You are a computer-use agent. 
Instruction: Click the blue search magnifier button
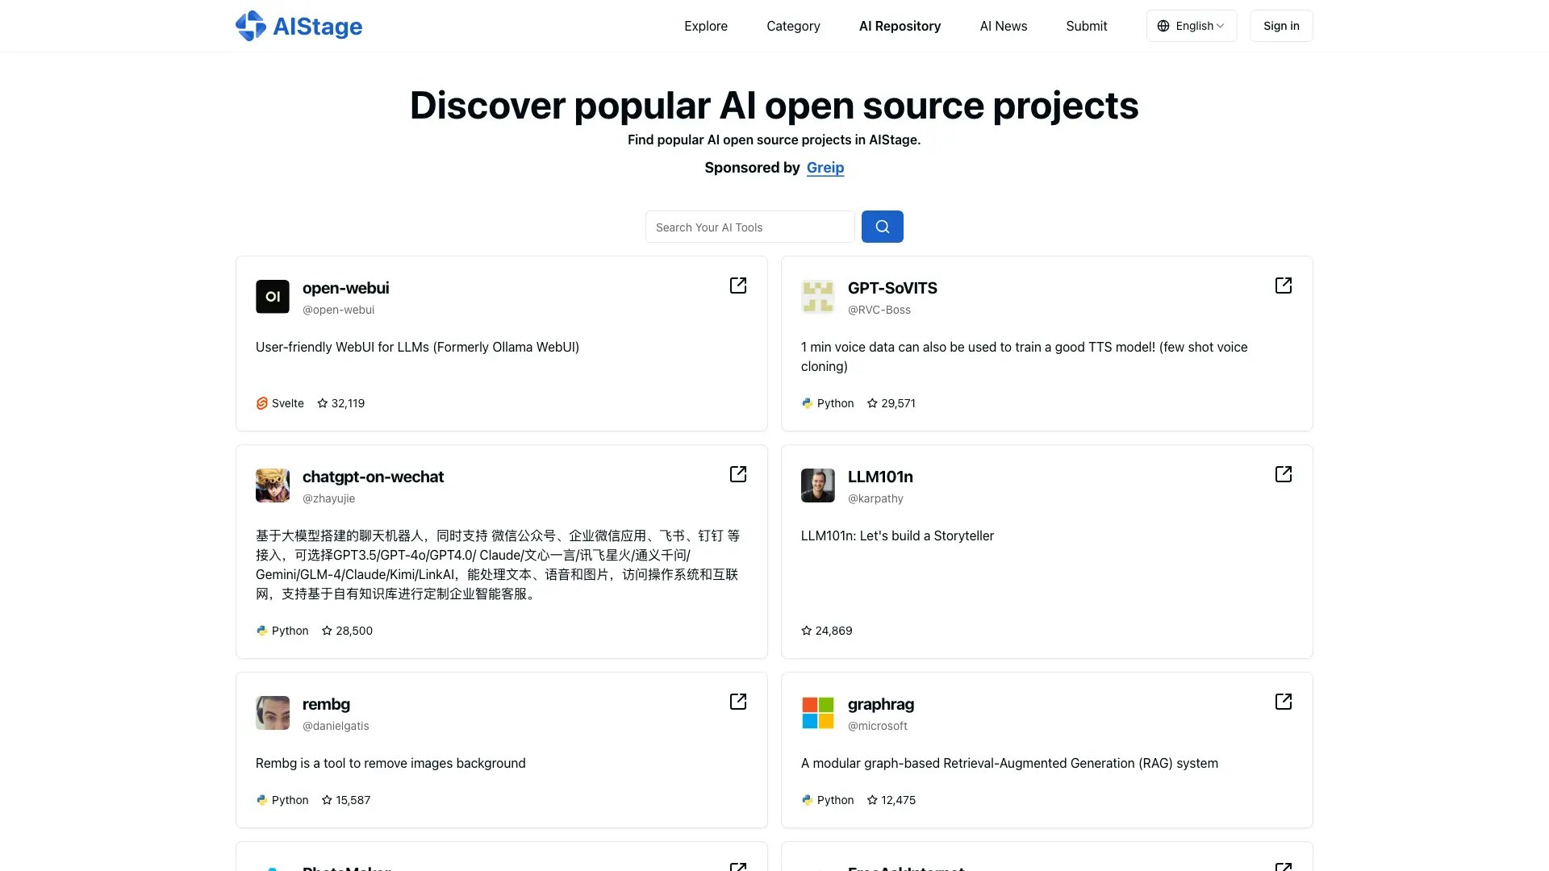point(882,227)
